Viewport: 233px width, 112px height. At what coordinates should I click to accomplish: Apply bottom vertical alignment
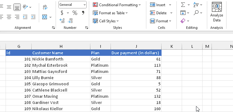tap(17, 7)
